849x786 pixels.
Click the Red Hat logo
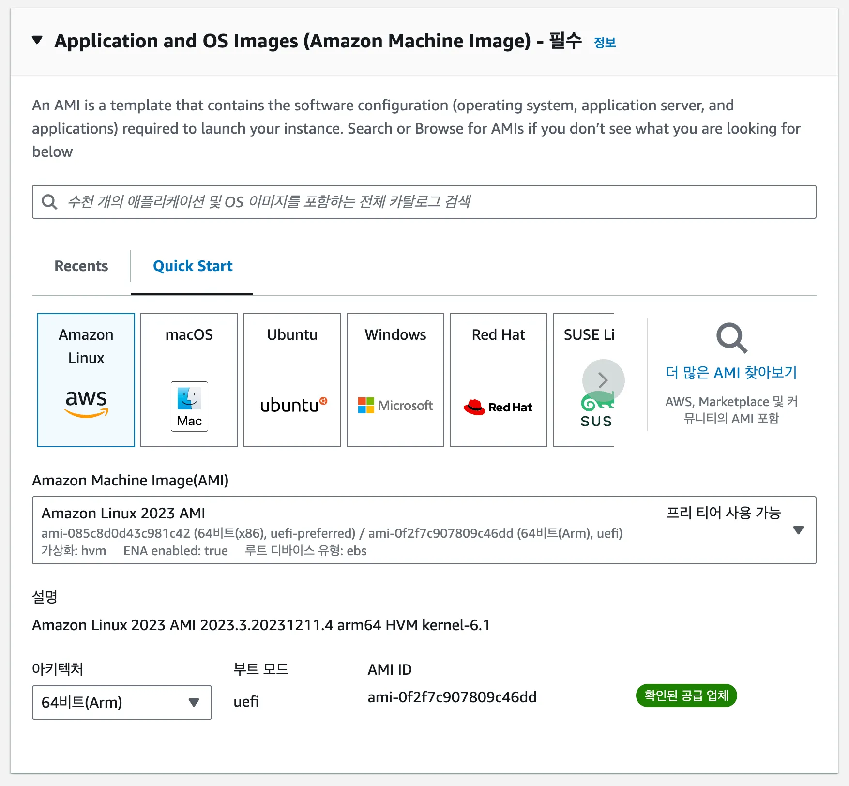[x=498, y=407]
